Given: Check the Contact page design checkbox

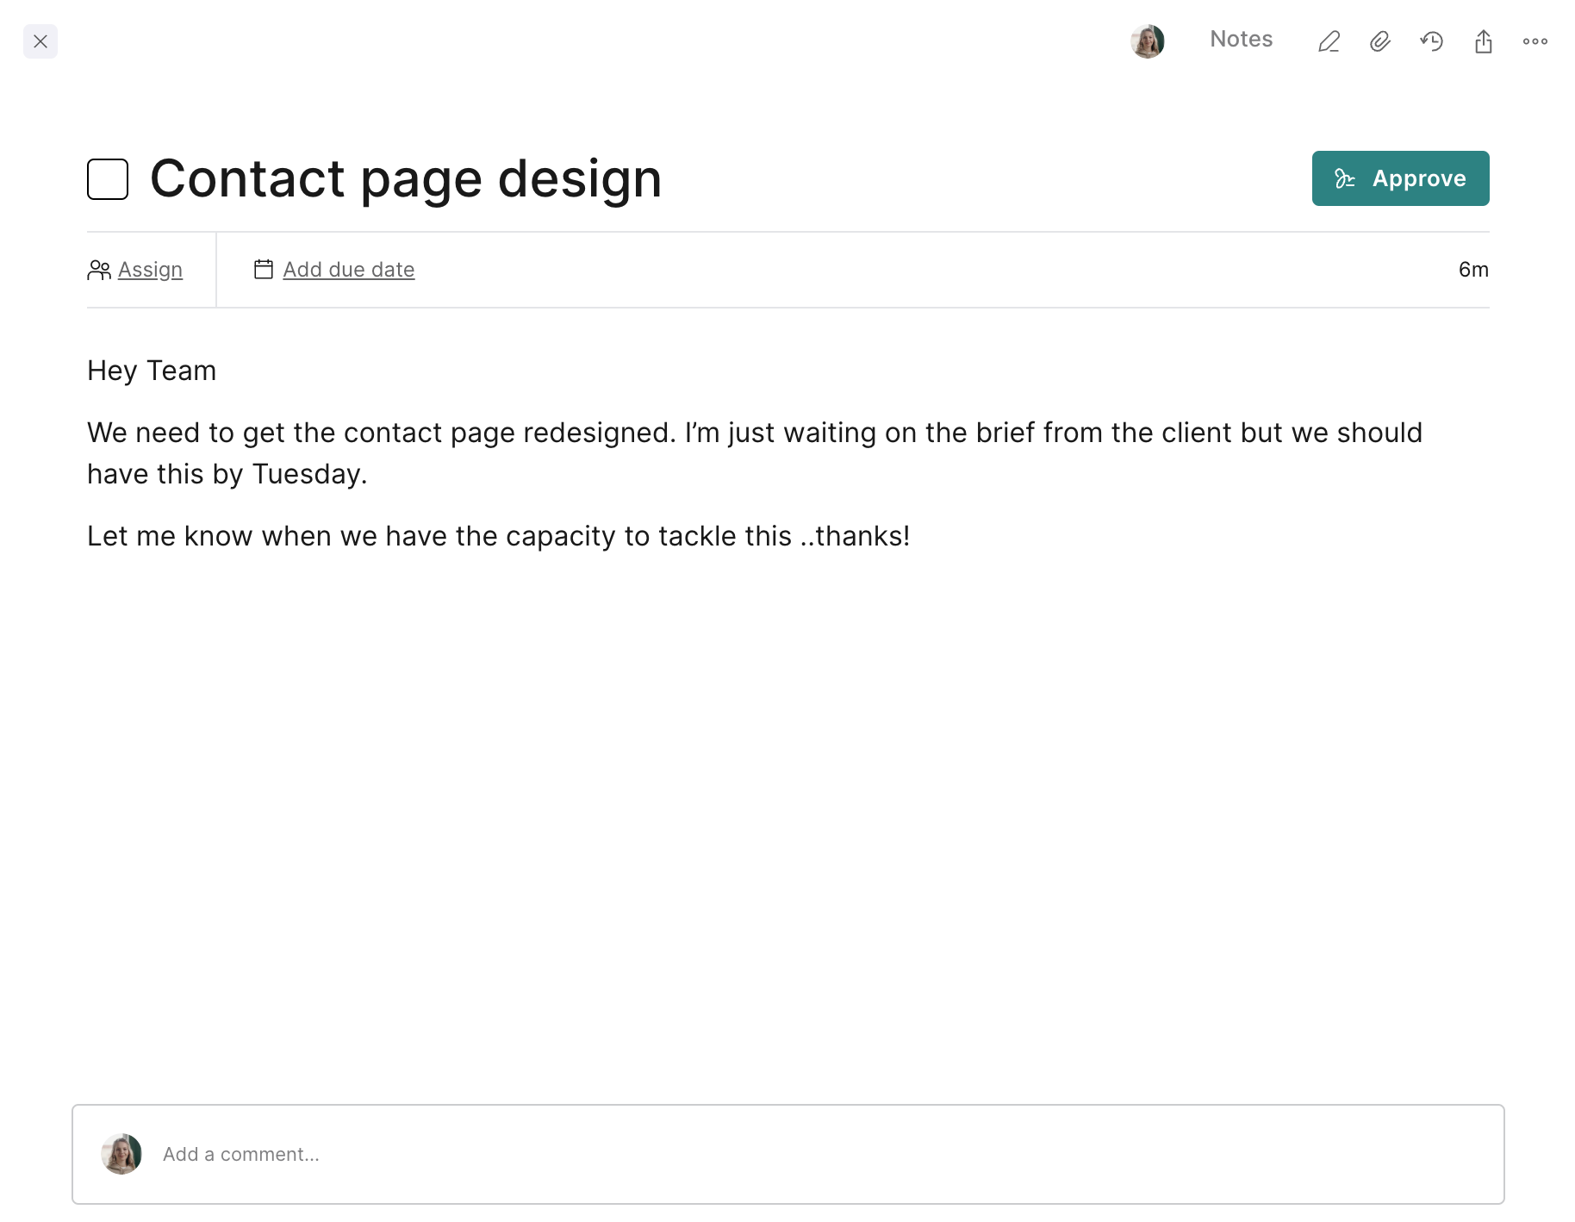Looking at the screenshot, I should 108,179.
